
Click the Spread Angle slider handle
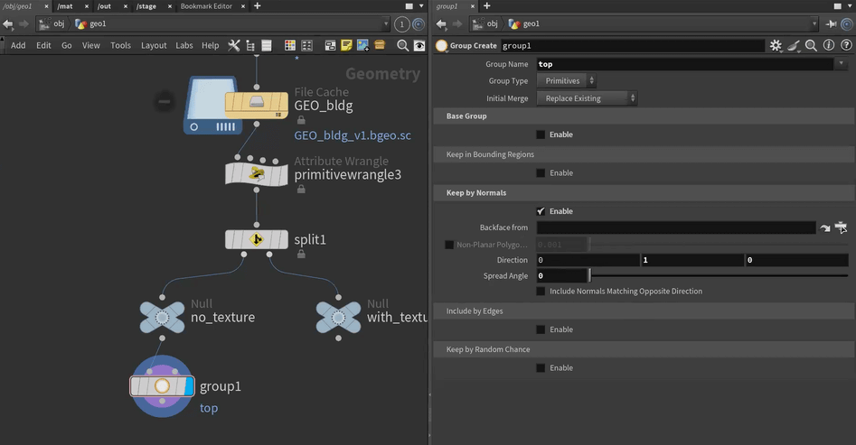(589, 276)
